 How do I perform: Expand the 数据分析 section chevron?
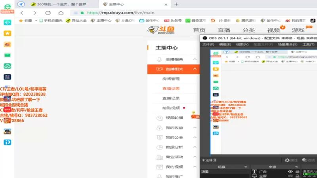coord(195,147)
